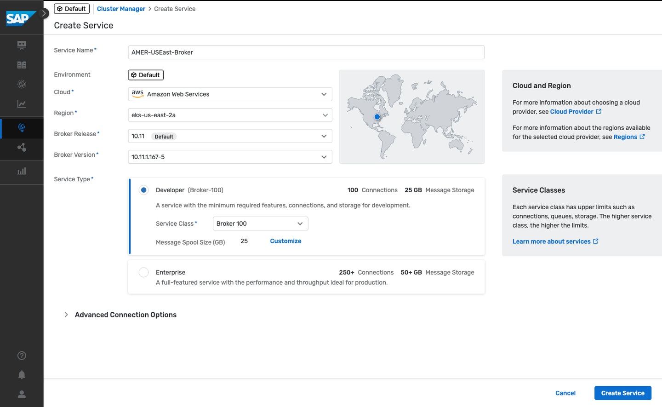662x407 pixels.
Task: Open the Designer board icon in sidebar
Action: click(22, 45)
